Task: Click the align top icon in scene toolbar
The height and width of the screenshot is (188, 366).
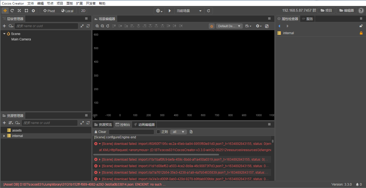Action: (x=114, y=26)
